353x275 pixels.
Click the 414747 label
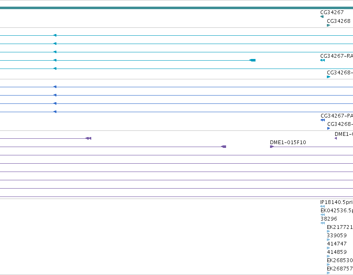click(337, 244)
